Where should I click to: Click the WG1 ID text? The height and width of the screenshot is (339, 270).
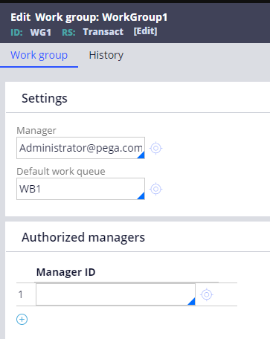(41, 32)
